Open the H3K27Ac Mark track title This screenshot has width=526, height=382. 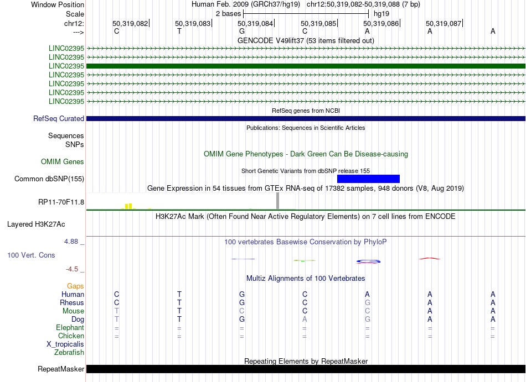[306, 216]
